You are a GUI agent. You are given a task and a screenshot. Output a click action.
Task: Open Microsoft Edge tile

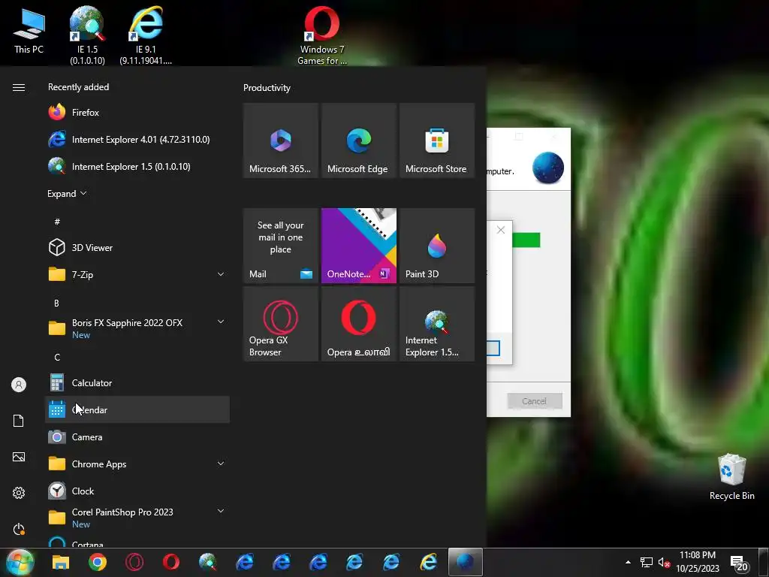[x=359, y=140]
